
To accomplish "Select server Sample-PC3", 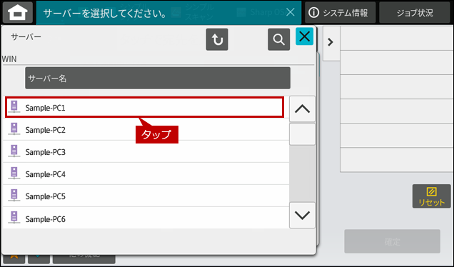I will point(146,151).
